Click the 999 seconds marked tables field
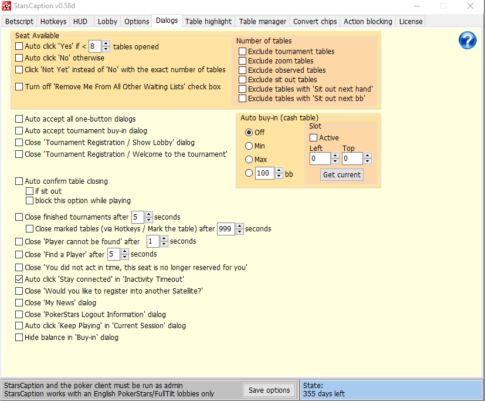485x401 pixels. point(226,229)
